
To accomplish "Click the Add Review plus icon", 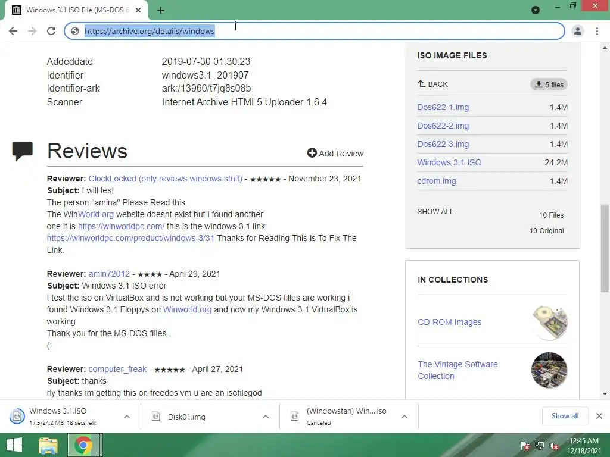I will click(312, 153).
